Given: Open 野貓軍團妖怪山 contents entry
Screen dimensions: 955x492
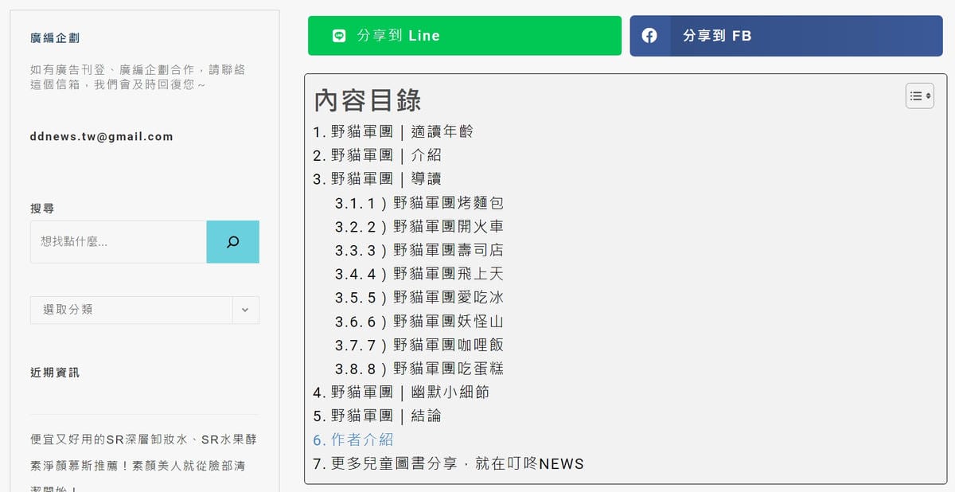Looking at the screenshot, I should pos(419,322).
